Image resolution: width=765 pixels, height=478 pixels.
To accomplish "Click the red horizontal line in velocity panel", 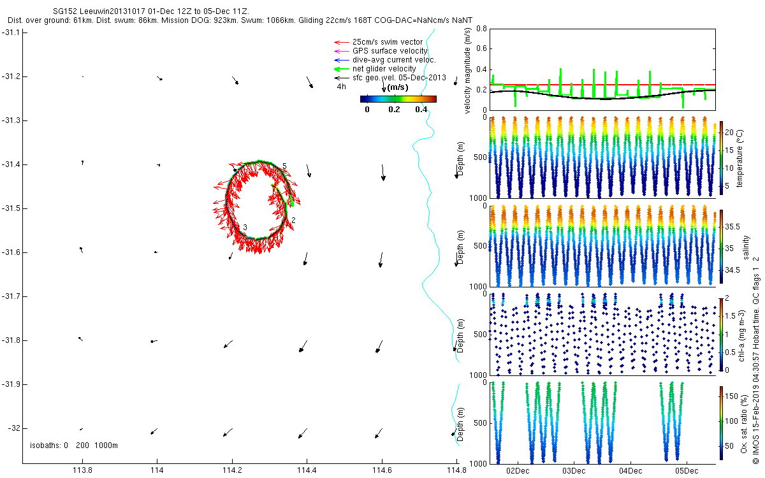I will click(602, 84).
